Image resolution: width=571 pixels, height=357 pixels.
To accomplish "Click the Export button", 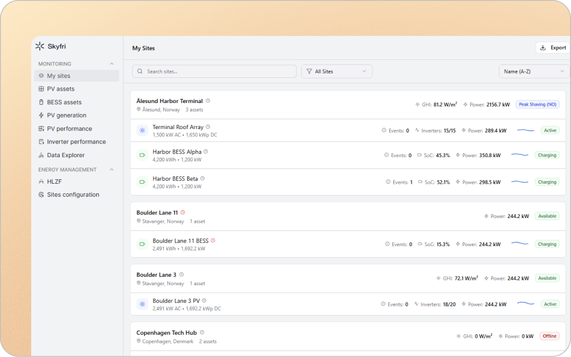I will pos(553,48).
